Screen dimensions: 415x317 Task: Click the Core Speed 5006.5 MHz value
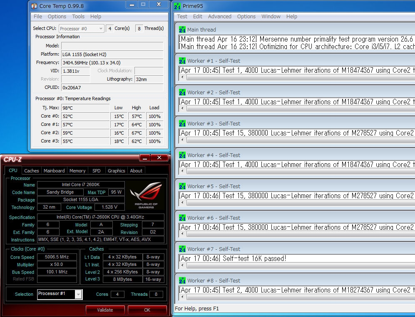(57, 257)
